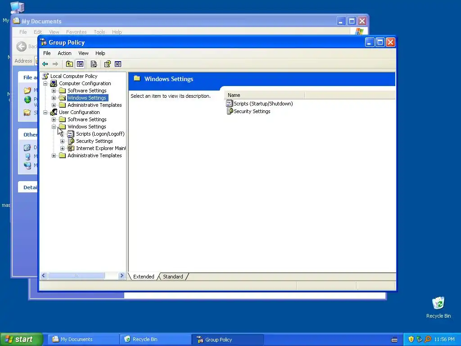
Task: Expand Internet Explorer Maintenance node
Action: [x=62, y=149]
